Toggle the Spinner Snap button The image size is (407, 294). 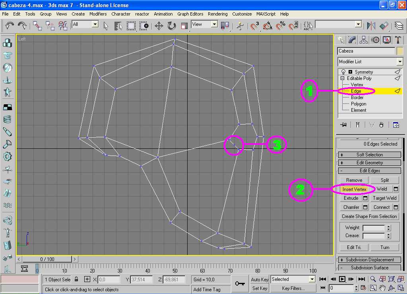coord(294,26)
